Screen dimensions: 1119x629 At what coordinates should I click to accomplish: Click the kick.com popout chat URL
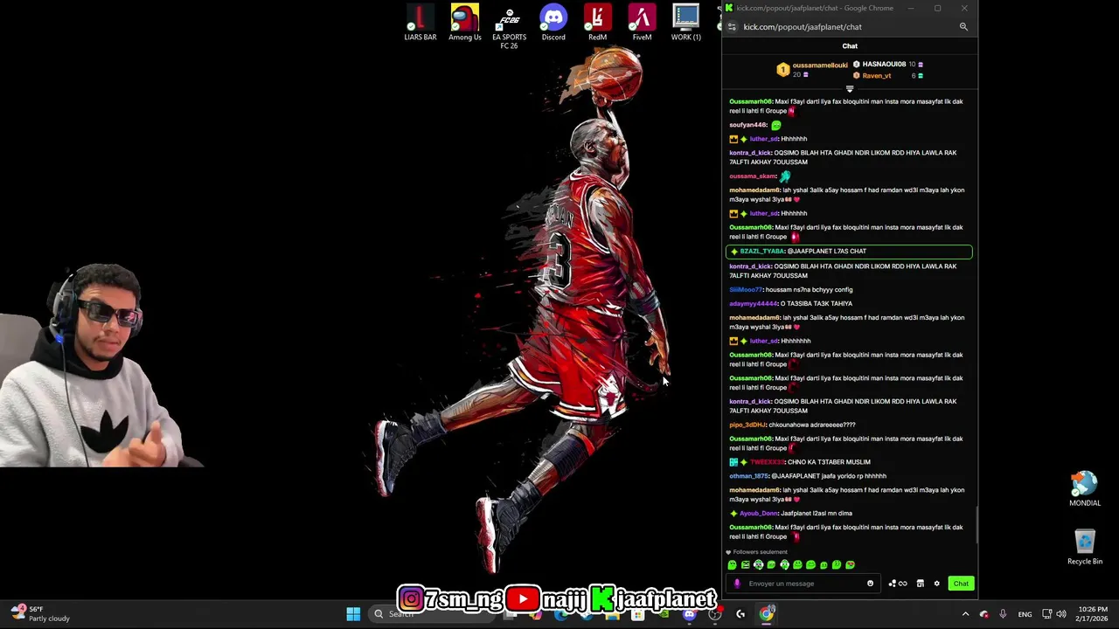[x=803, y=27]
